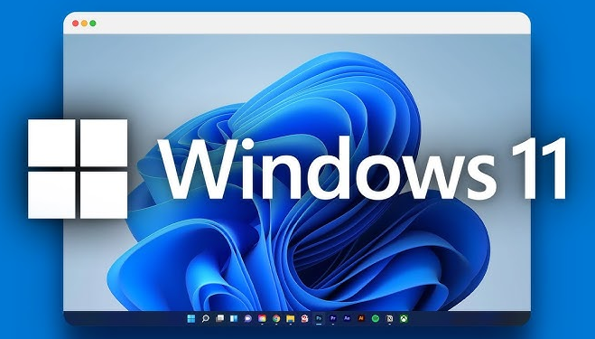Open the Widgets panel icon
Viewport: 595px width, 339px height.
(x=234, y=318)
